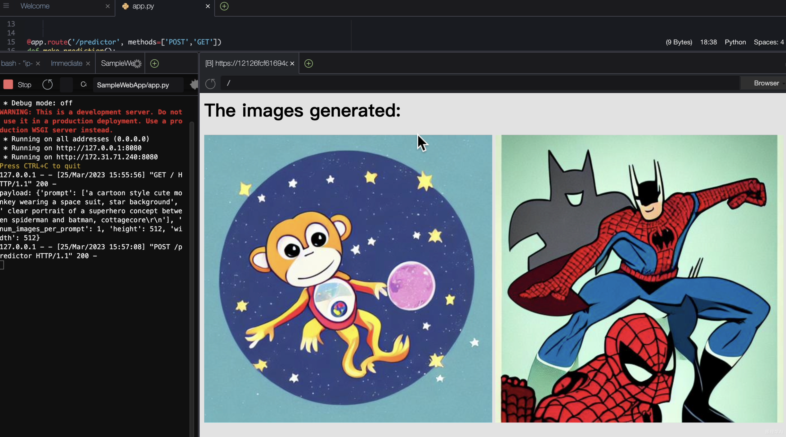Viewport: 786px width, 437px height.
Task: Close the Welcome tab
Action: click(107, 6)
